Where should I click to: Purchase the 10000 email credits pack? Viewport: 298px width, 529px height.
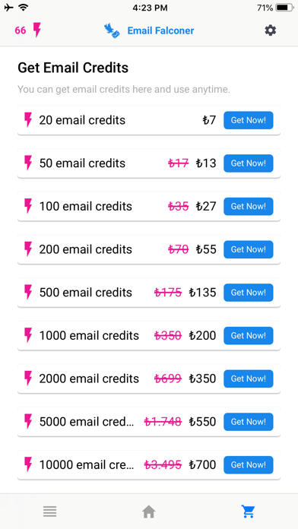pos(249,464)
